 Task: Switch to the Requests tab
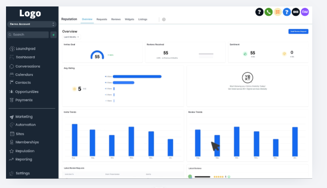tap(102, 19)
